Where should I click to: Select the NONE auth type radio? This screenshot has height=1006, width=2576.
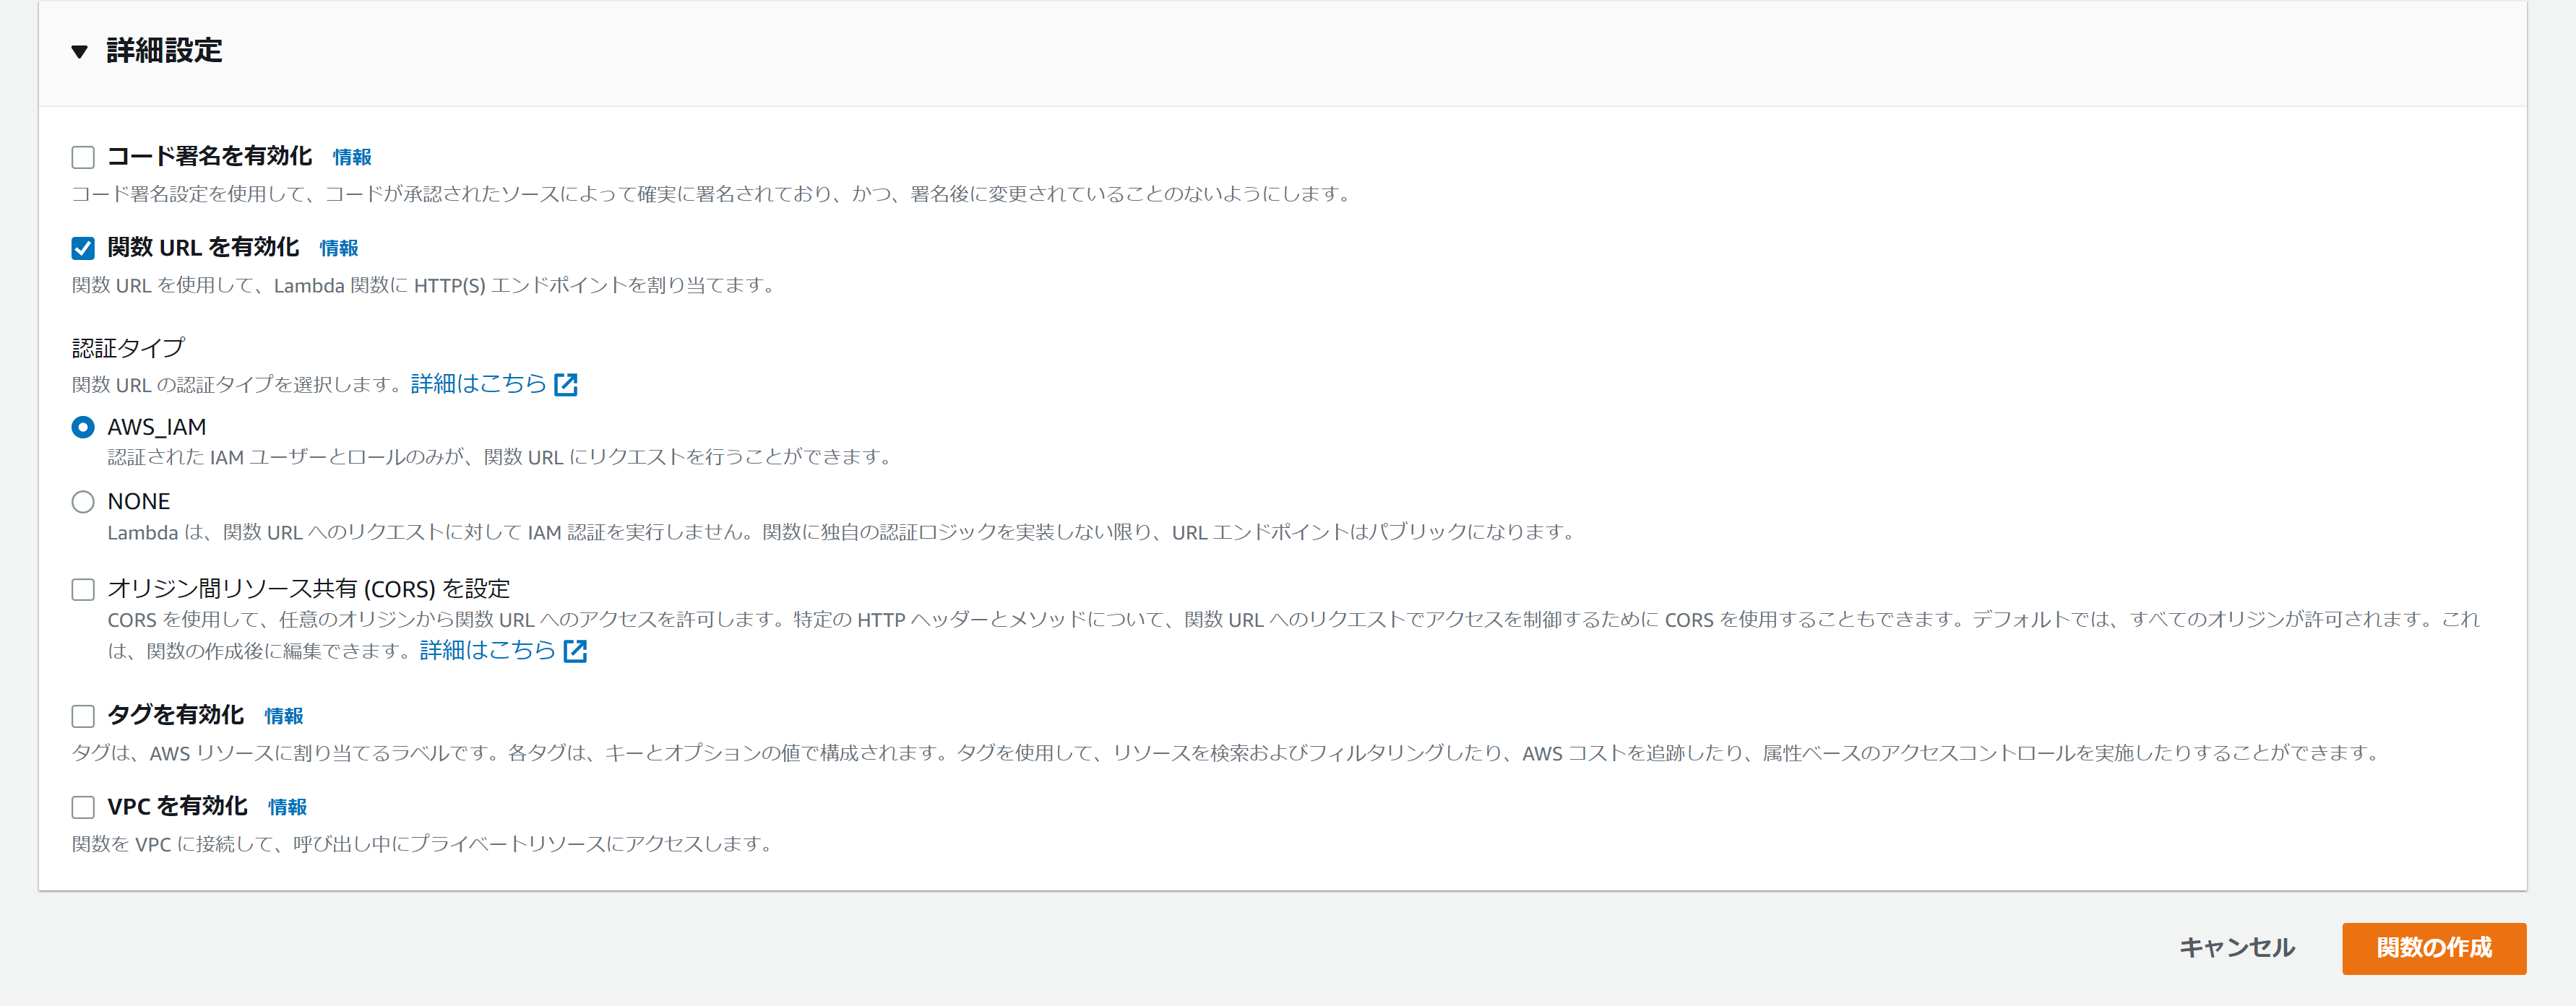point(83,501)
